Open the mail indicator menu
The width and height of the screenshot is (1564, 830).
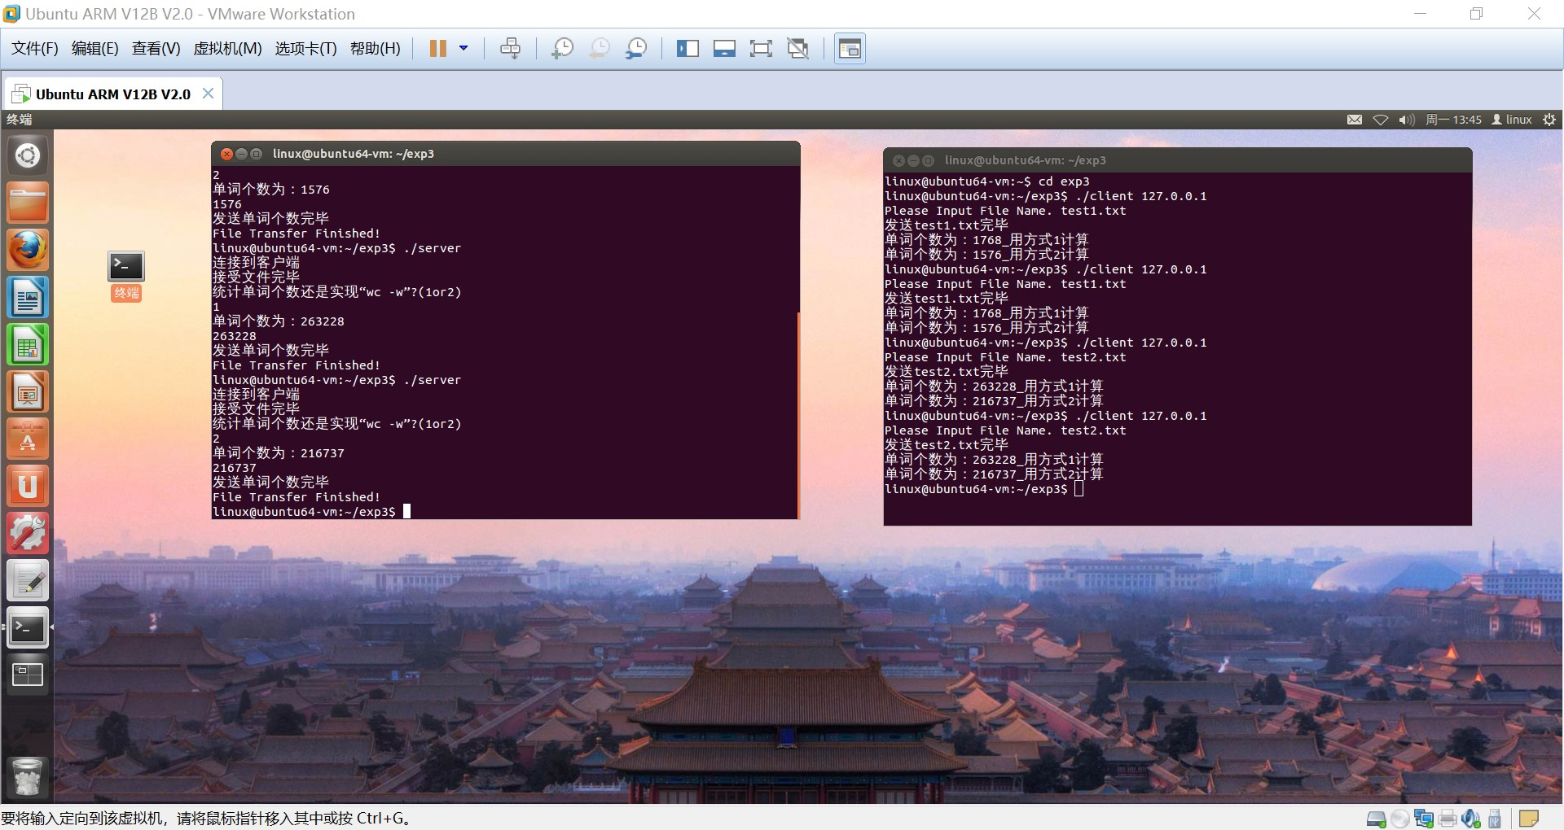(x=1355, y=120)
